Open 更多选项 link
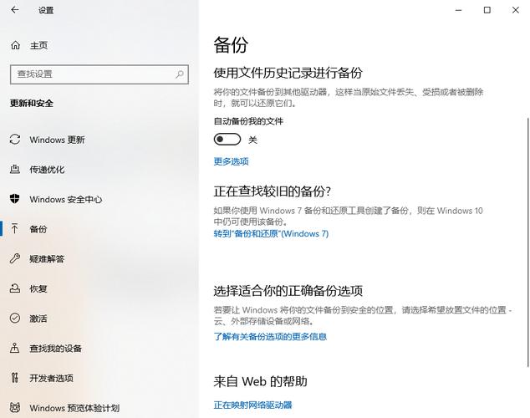530x418 pixels. pyautogui.click(x=231, y=161)
